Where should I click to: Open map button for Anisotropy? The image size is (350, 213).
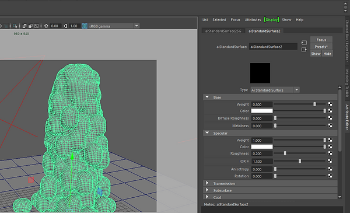(x=330, y=169)
